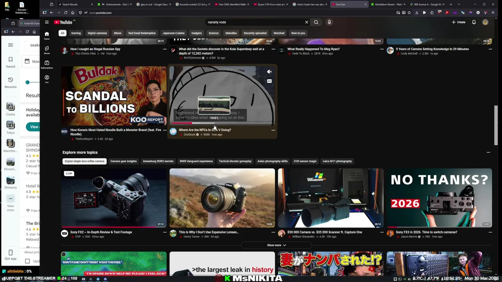Select Camera gear insights topic chip
This screenshot has height=282, width=502.
click(124, 161)
